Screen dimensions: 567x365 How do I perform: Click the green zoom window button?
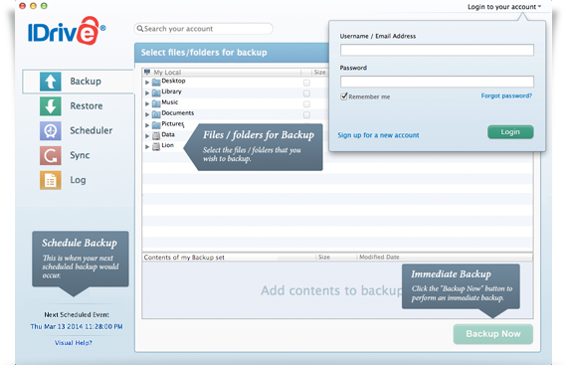(44, 6)
